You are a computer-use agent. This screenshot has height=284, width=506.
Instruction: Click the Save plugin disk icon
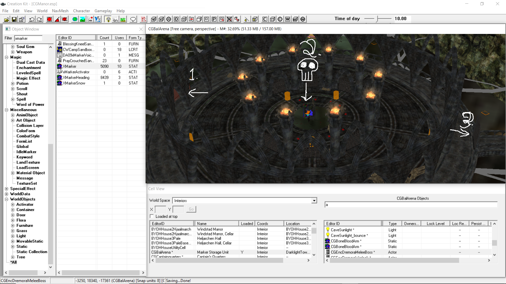(x=14, y=19)
